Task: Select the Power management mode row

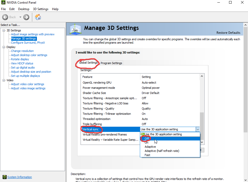Action: [x=140, y=88]
